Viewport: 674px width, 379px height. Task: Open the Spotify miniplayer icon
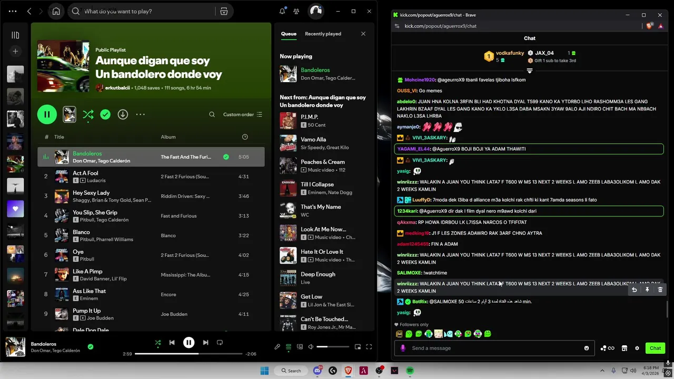358,347
